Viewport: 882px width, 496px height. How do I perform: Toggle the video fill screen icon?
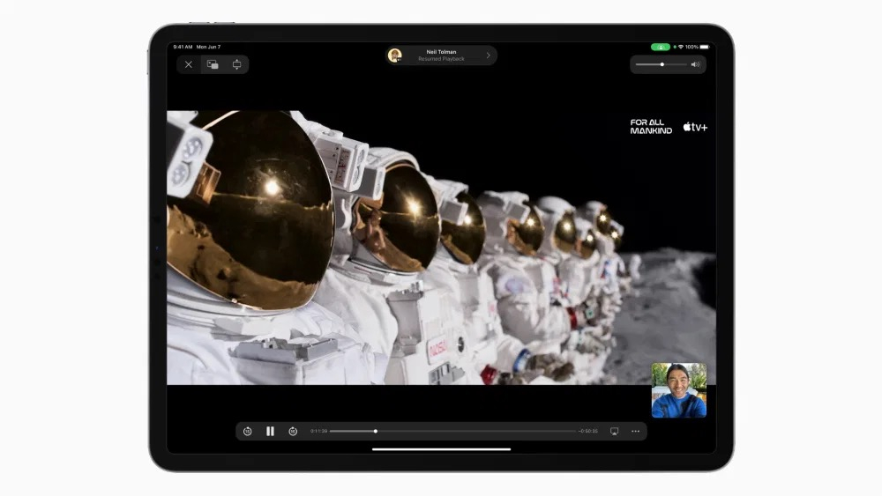(x=236, y=64)
